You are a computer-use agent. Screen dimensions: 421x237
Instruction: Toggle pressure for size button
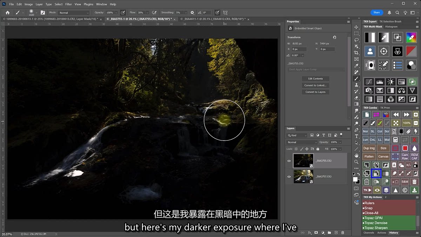click(218, 13)
